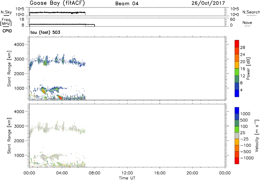This screenshot has width=260, height=180.
Task: Click the "Freq. [MHz]" axis label
Action: [6, 22]
